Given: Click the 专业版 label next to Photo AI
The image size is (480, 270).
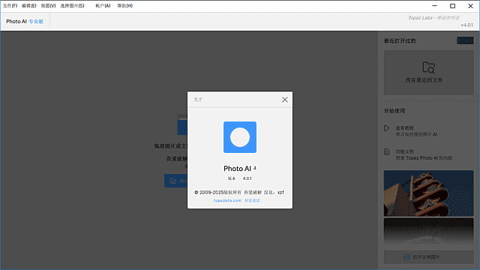Looking at the screenshot, I should click(x=36, y=22).
